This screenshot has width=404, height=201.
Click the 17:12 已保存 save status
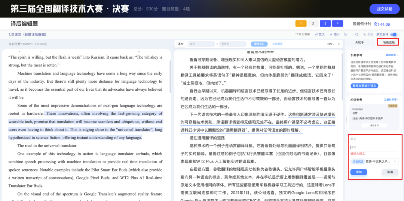[303, 34]
